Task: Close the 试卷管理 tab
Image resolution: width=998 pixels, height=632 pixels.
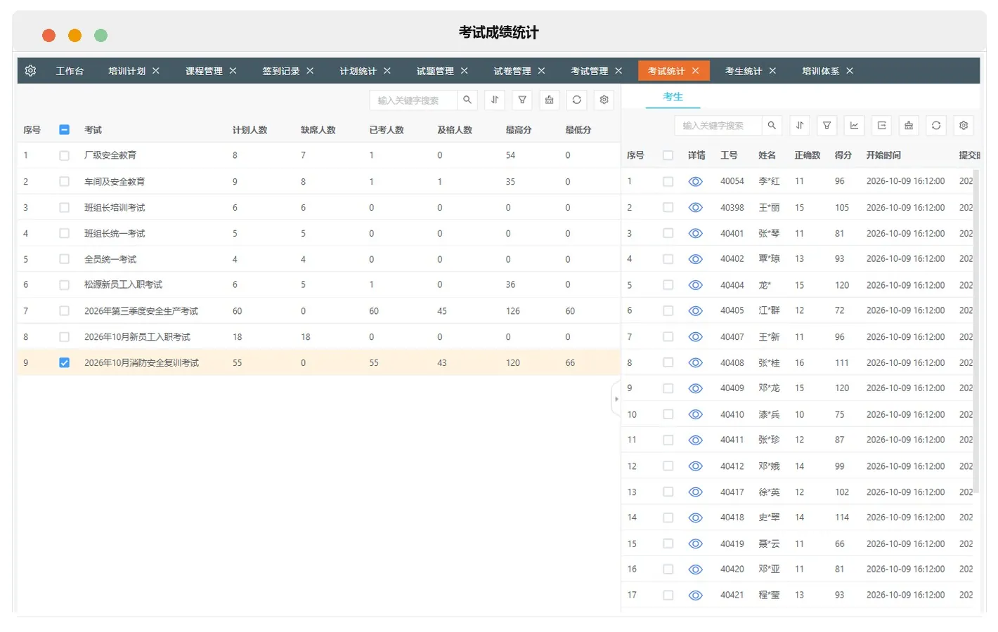Action: point(541,71)
